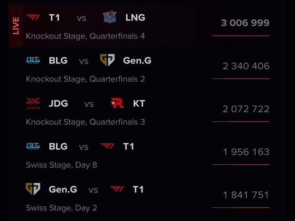Click the Gen.G logo in Quarterfinals 2

(107, 60)
